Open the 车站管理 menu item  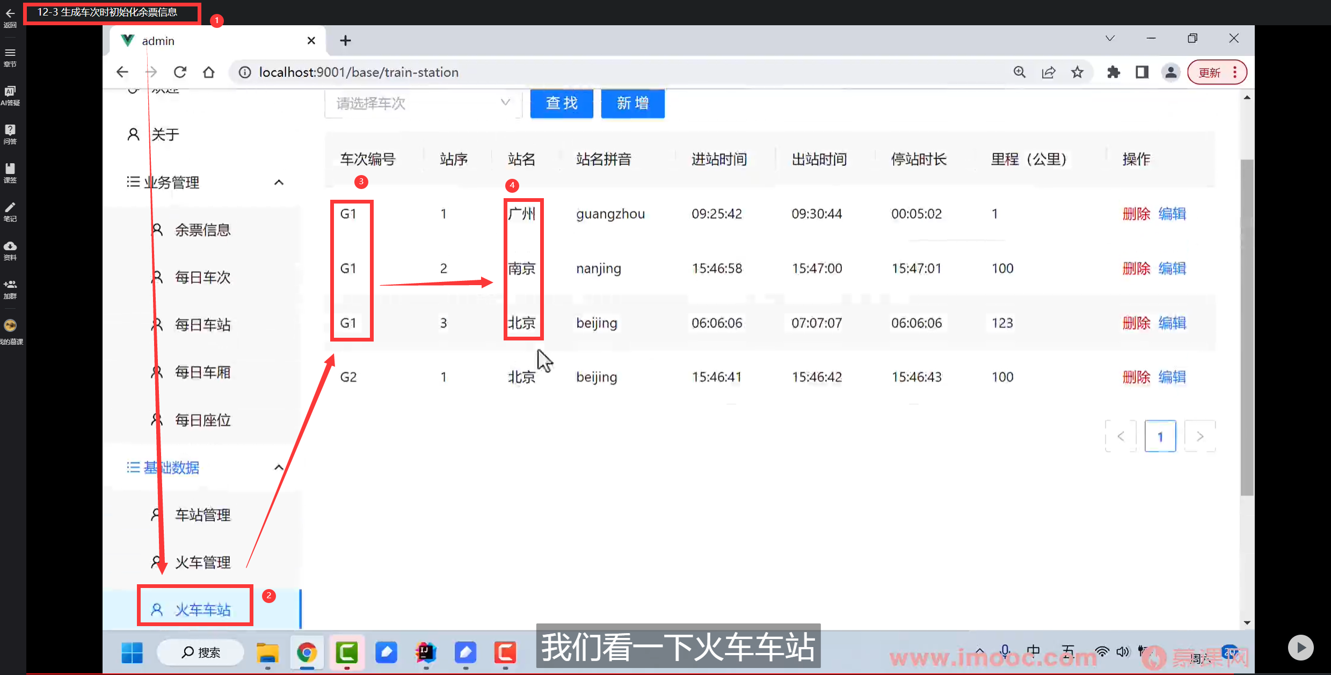[x=202, y=515]
